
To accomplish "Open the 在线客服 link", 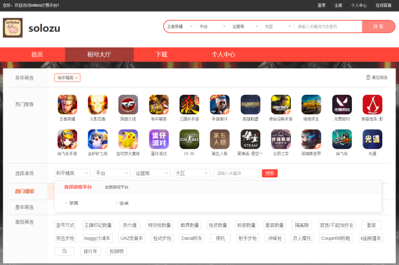I will [383, 6].
